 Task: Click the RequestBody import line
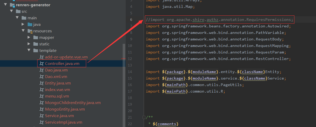coord(215,39)
